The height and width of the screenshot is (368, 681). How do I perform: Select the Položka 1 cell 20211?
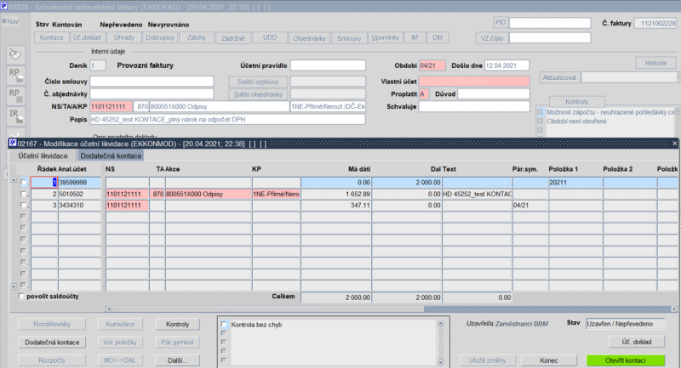(575, 183)
